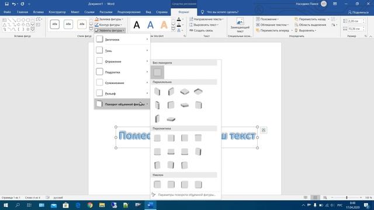Apply the first Abc shape style thumbnail
The width and height of the screenshot is (374, 210).
(54, 24)
